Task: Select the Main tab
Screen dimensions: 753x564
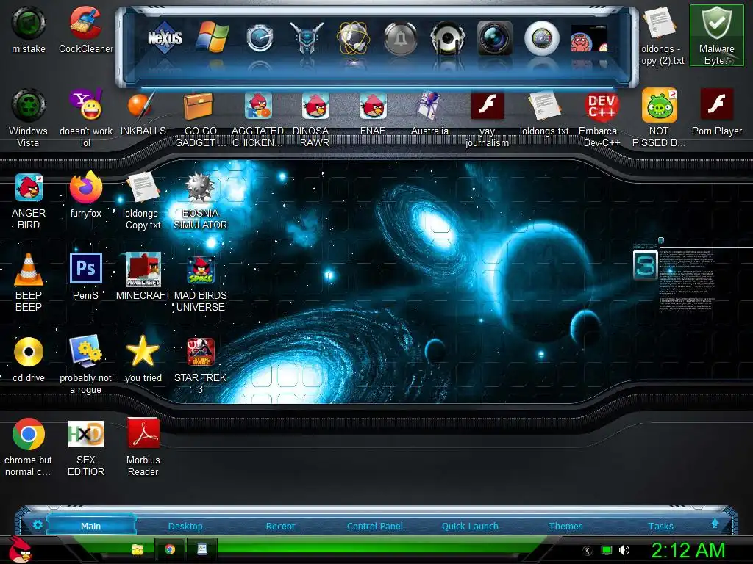Action: (90, 526)
